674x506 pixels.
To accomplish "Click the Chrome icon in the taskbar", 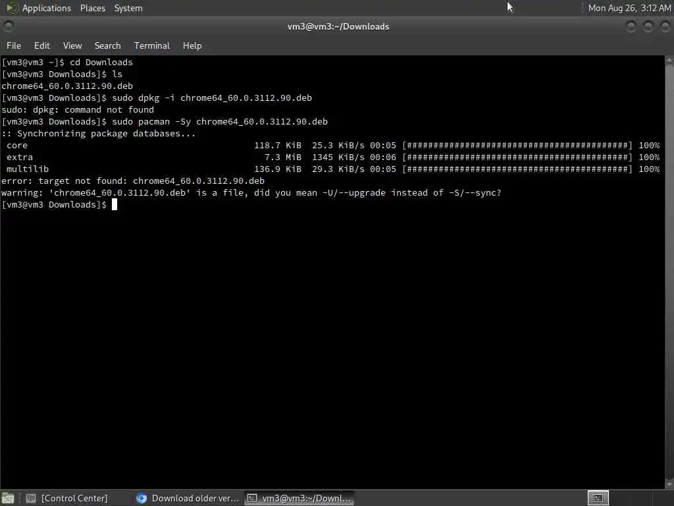I will (x=142, y=498).
